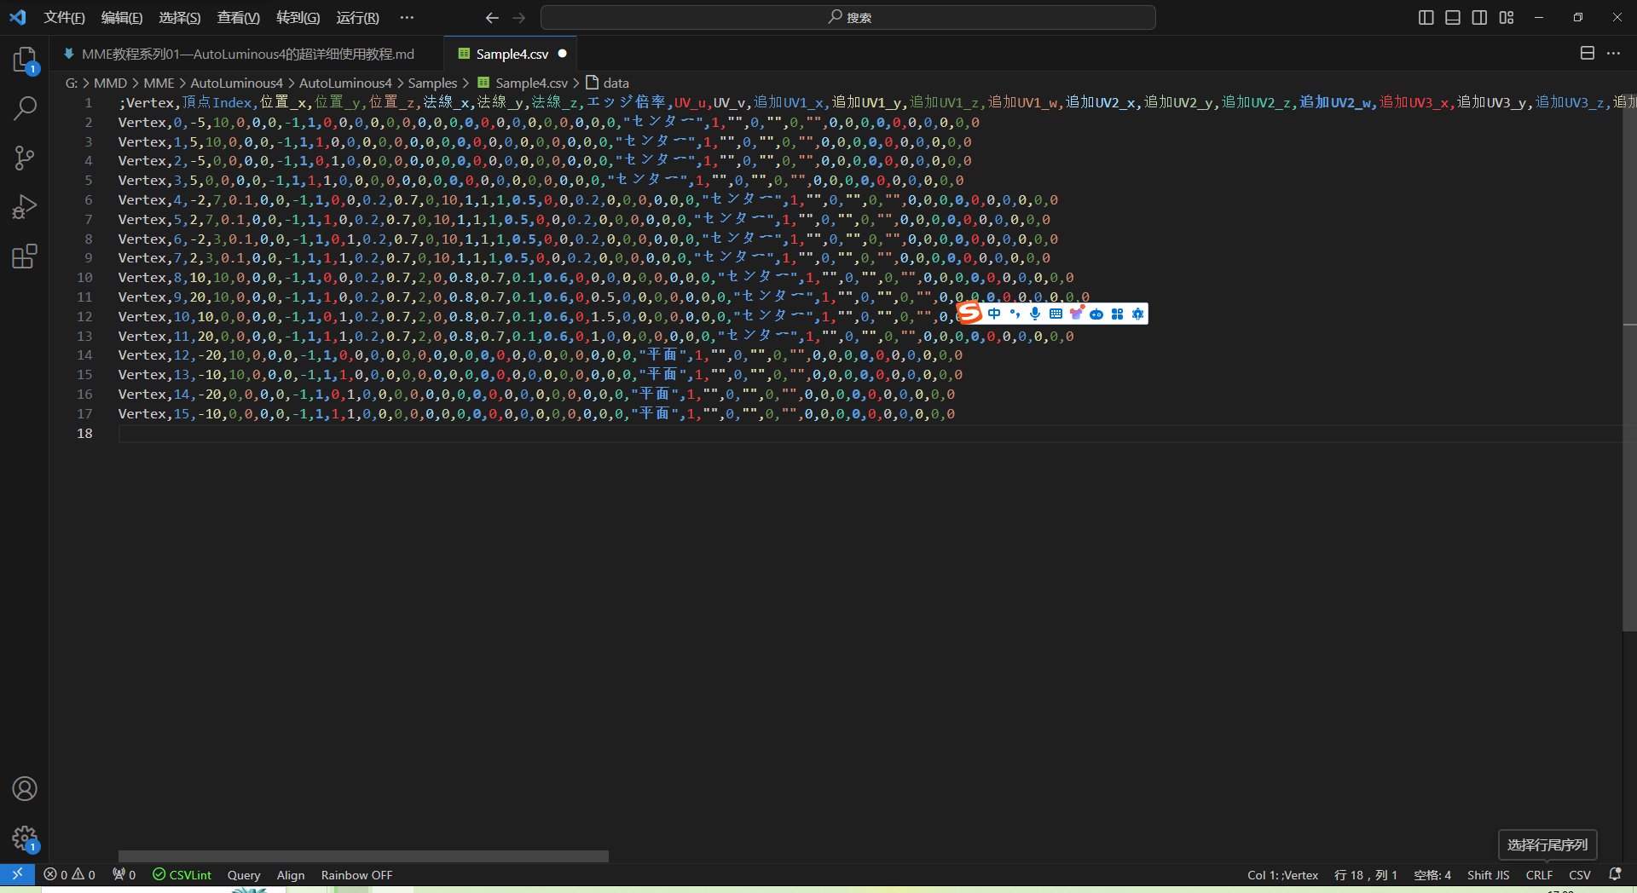This screenshot has width=1637, height=893.
Task: Click the Col 1: :Vertex status entry
Action: click(x=1282, y=874)
